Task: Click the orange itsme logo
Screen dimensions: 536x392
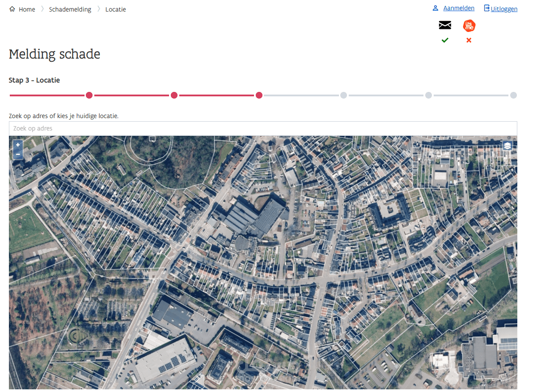Action: [x=469, y=26]
